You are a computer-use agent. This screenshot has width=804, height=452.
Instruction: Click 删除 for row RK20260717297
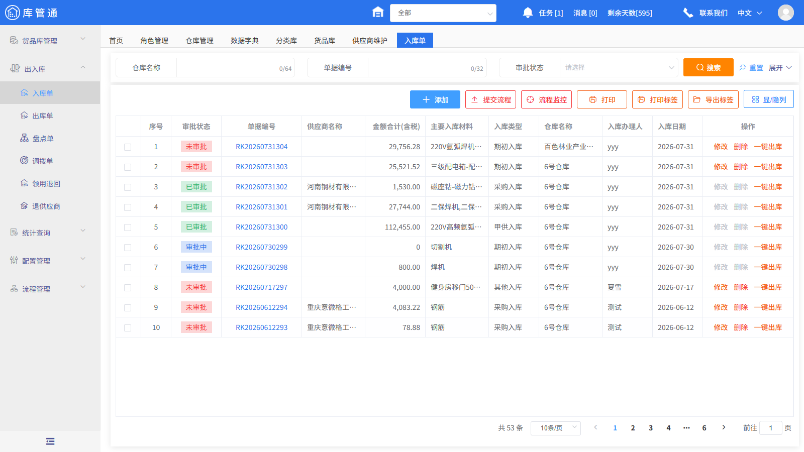(x=741, y=287)
